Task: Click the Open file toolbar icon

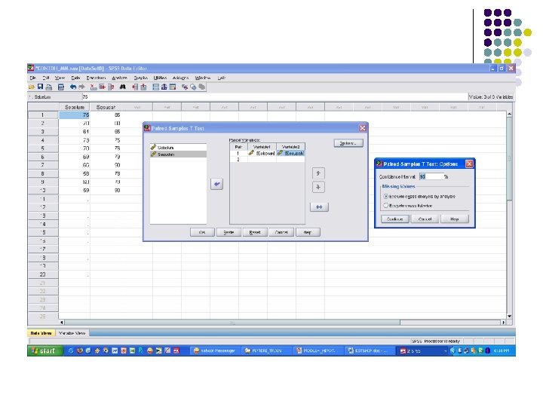Action: 32,87
